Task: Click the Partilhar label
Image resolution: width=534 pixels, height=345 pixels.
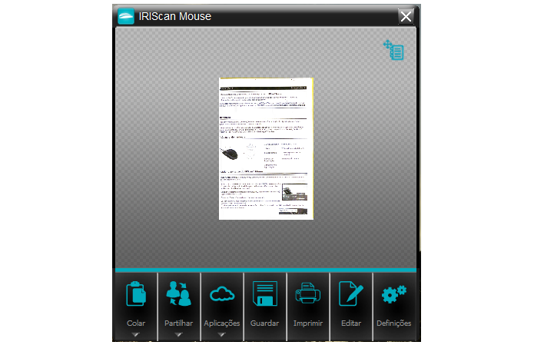Action: [178, 323]
